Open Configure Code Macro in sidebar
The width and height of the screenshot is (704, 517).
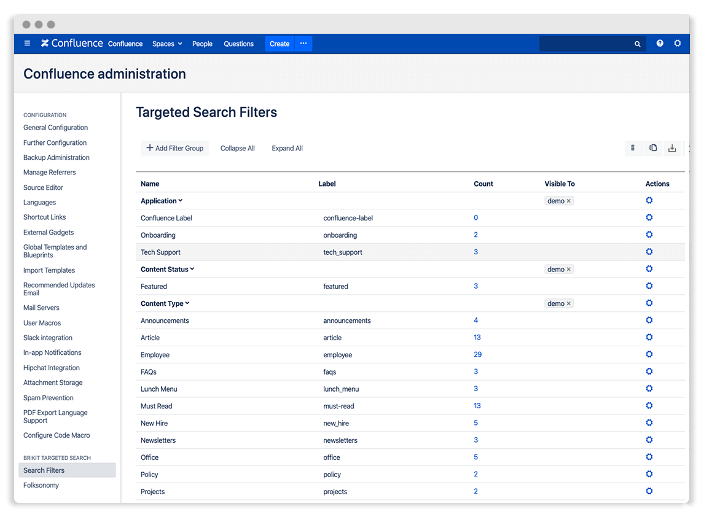click(57, 435)
